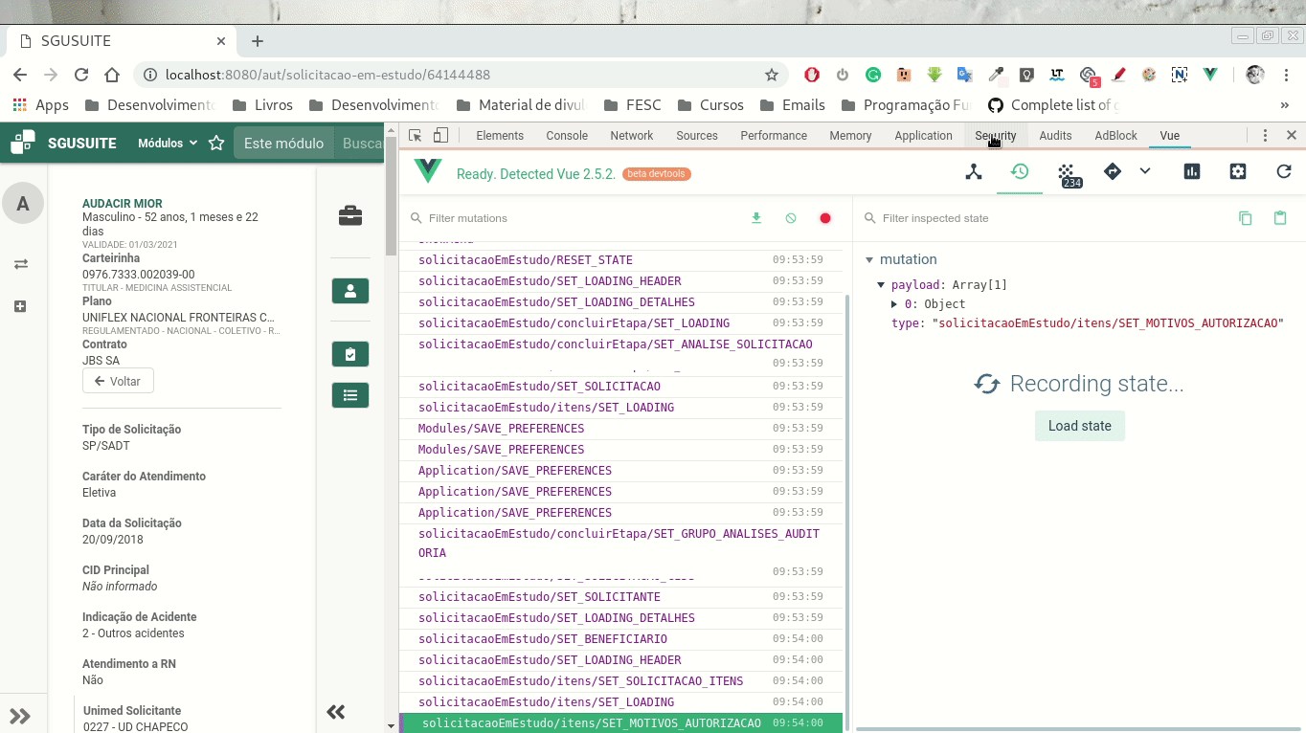This screenshot has width=1306, height=733.
Task: Switch to the Console devtools tab
Action: [567, 136]
